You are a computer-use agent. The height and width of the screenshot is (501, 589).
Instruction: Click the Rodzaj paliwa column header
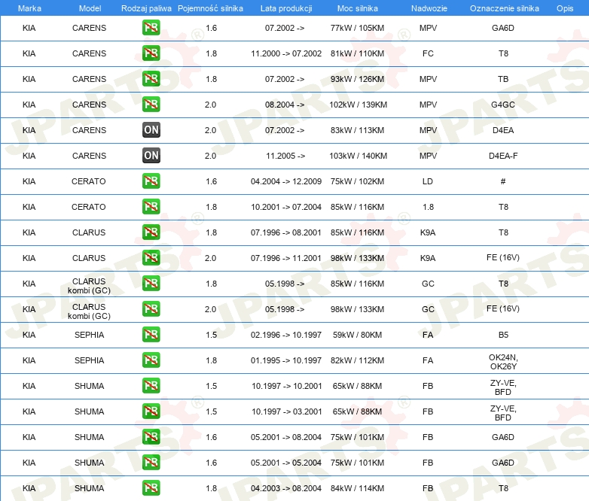tap(146, 8)
